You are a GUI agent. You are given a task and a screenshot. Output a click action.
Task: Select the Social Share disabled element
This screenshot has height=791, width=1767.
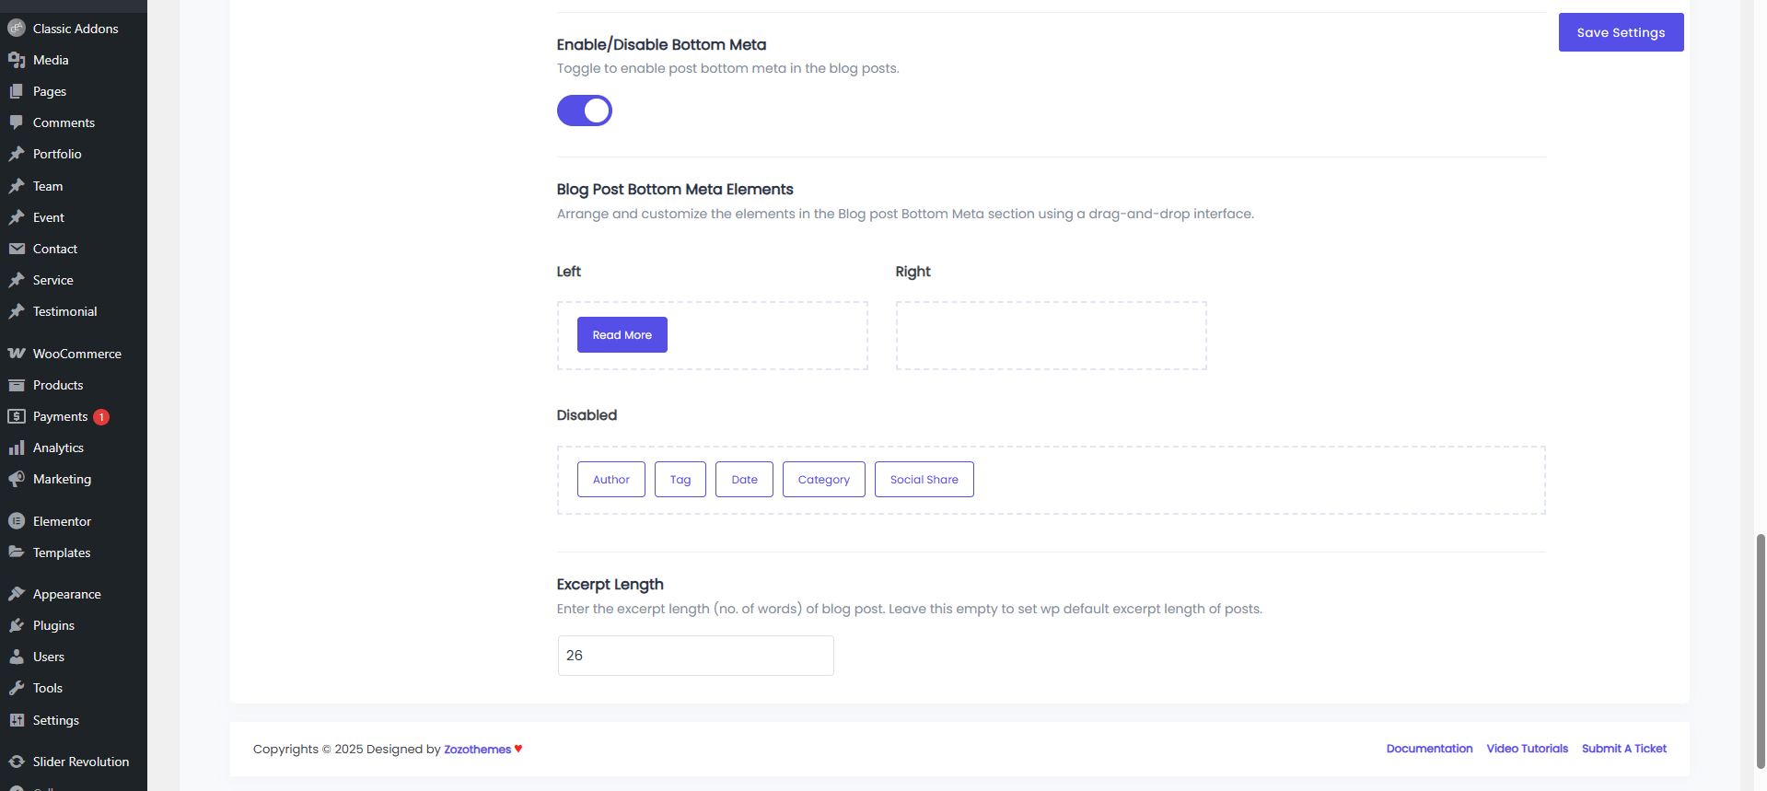[x=924, y=480]
